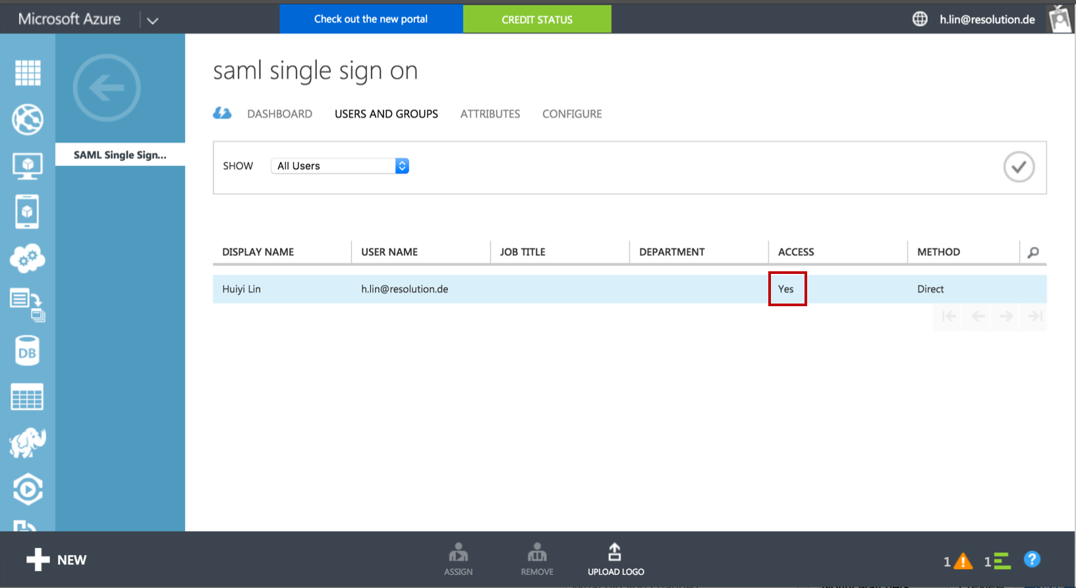Select the Huiyi Lin row name
Viewport: 1076px width, 588px height.
click(x=241, y=289)
